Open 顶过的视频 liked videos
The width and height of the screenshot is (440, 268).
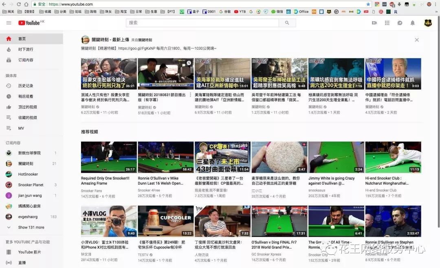(31, 107)
